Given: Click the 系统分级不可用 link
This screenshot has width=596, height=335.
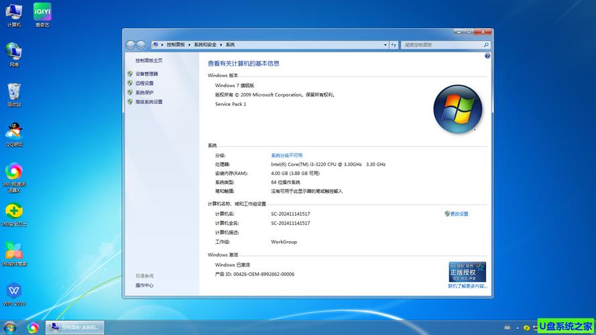Looking at the screenshot, I should [286, 155].
